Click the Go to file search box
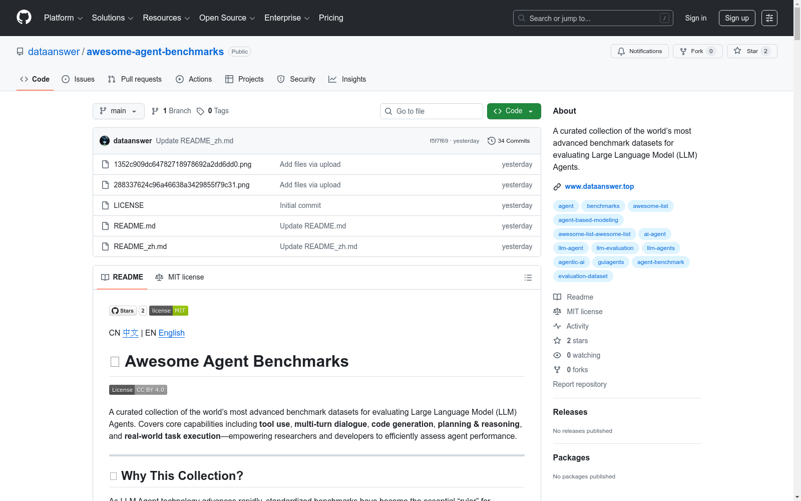The height and width of the screenshot is (501, 801). click(432, 111)
